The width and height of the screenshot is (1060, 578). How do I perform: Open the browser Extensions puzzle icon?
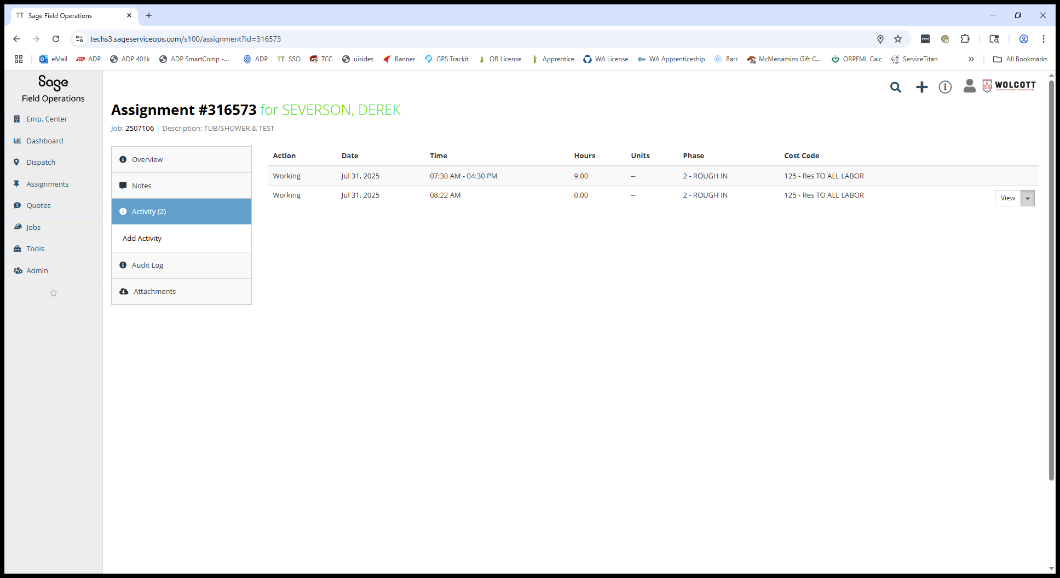965,39
